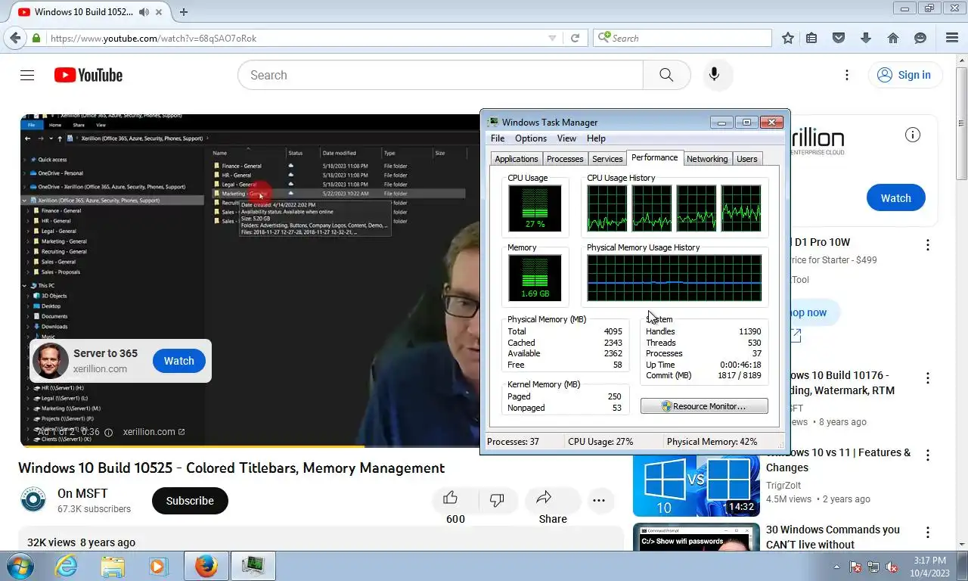Open options for Windows 10 vs 11 video
This screenshot has width=968, height=581.
(x=928, y=455)
